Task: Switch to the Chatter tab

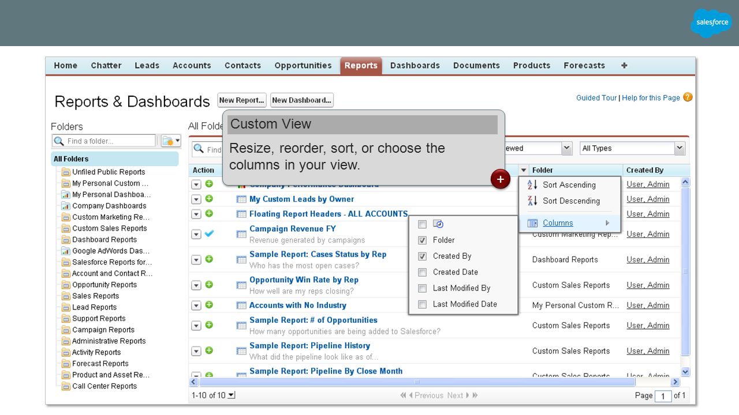Action: click(x=106, y=66)
